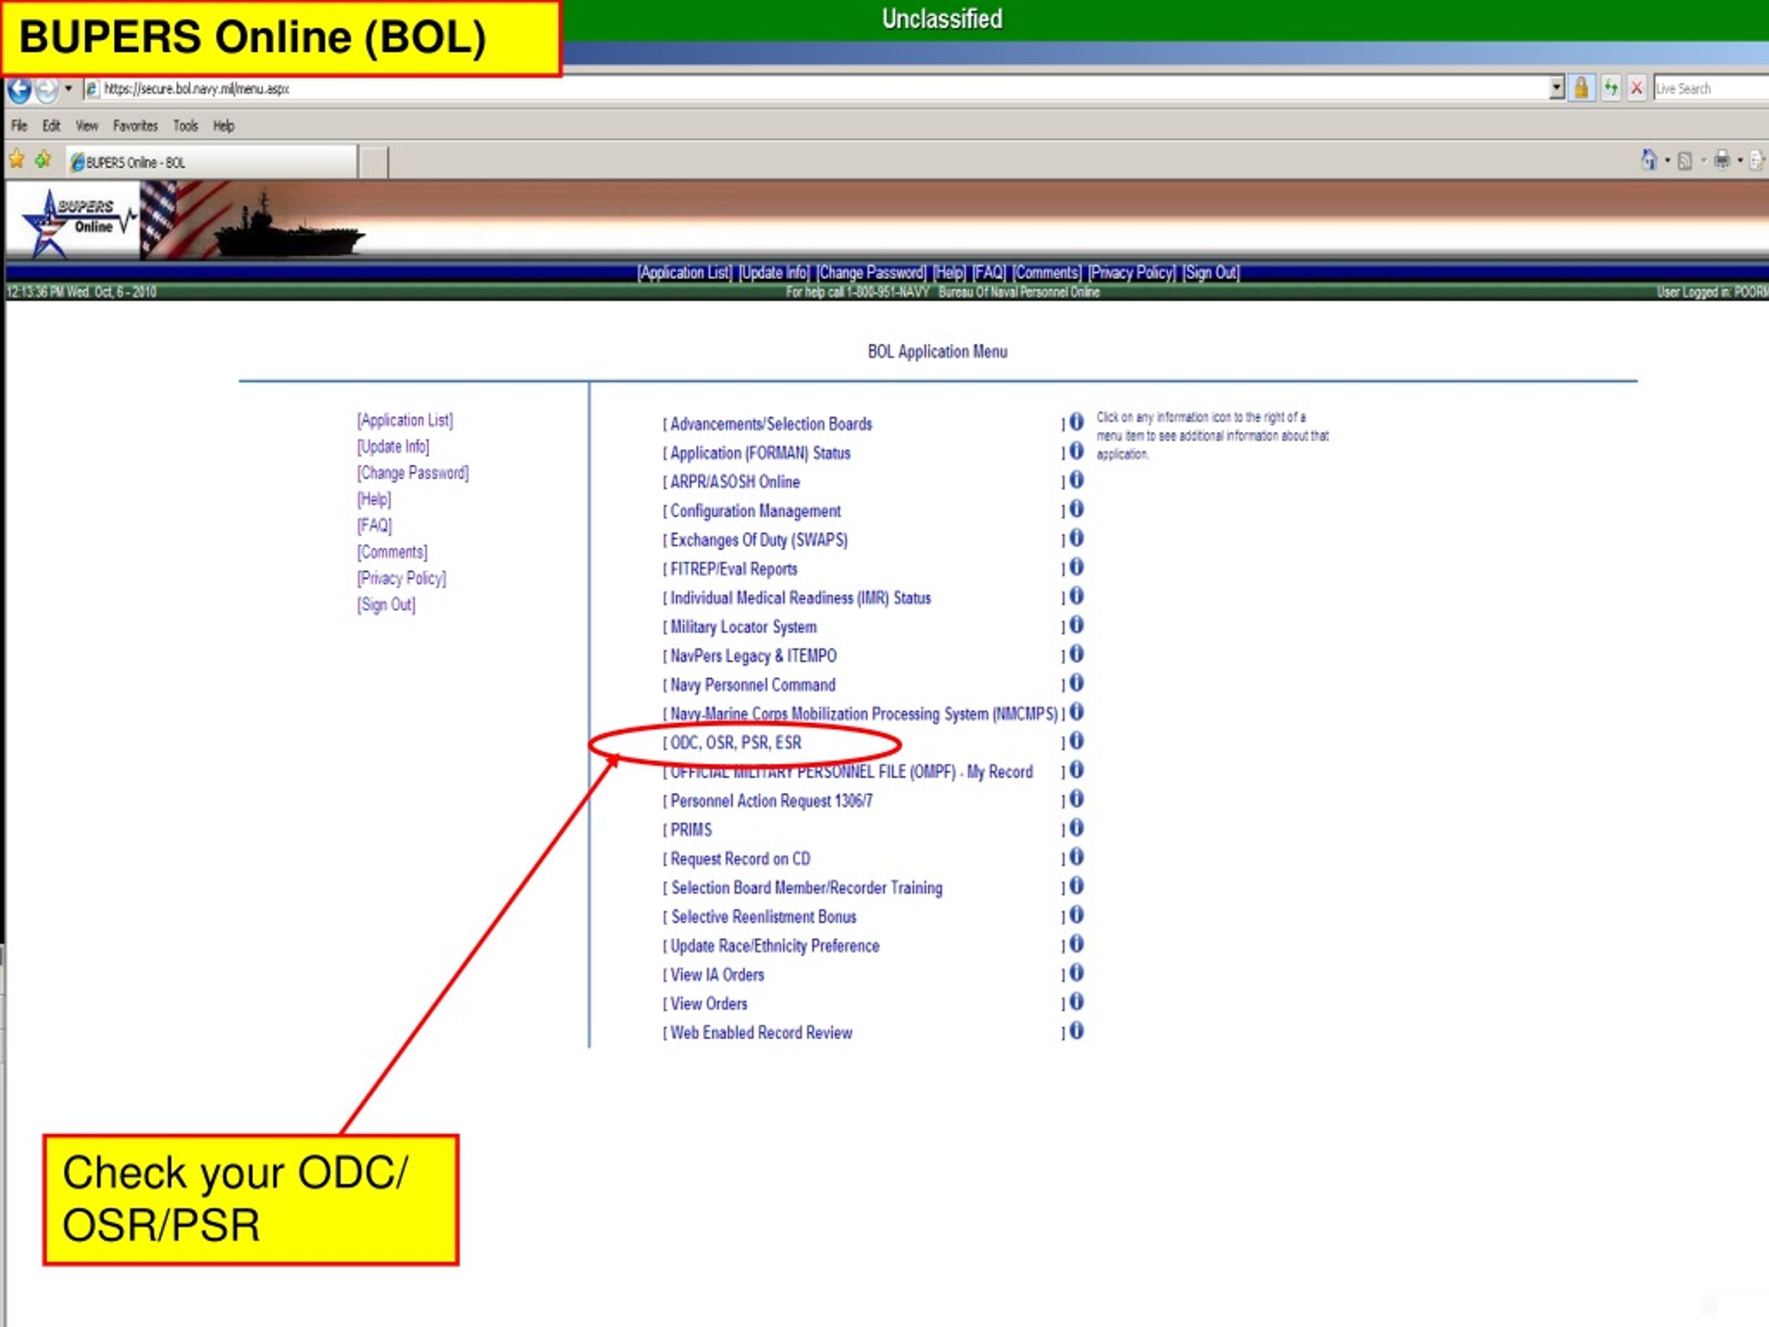The width and height of the screenshot is (1769, 1327).
Task: Click [Update Info] in the left sidebar
Action: pos(393,446)
